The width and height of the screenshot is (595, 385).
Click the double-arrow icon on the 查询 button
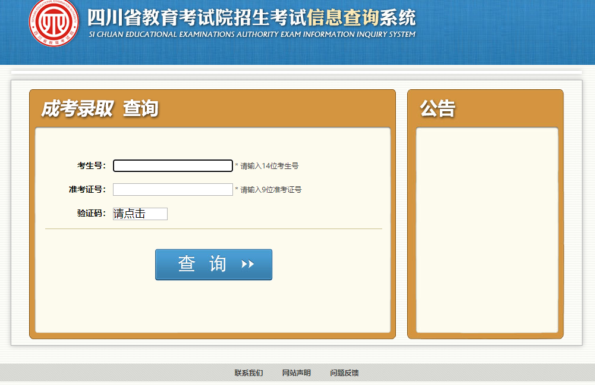pos(248,264)
